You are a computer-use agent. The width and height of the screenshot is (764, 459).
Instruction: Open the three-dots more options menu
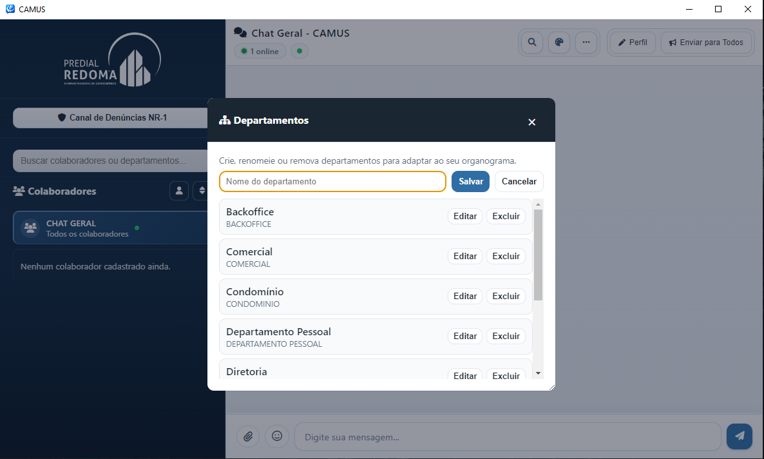(586, 43)
